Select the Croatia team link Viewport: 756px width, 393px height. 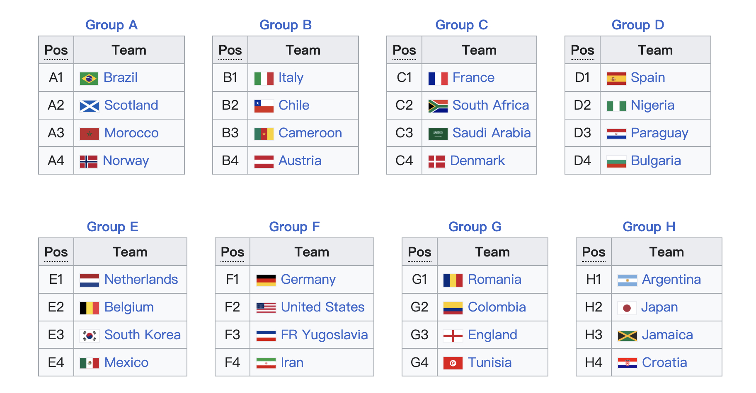tap(664, 363)
